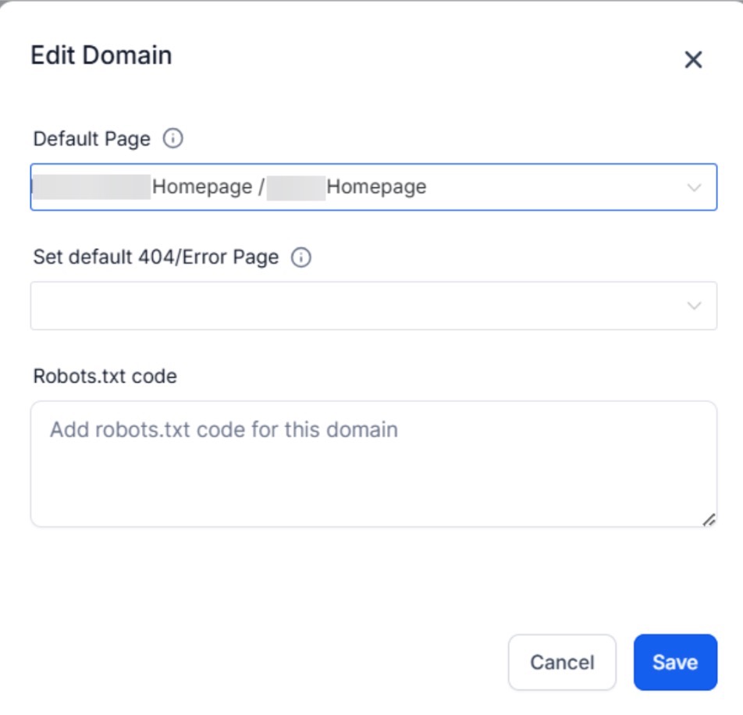Close the Edit Domain dialog
This screenshot has width=743, height=715.
point(693,60)
